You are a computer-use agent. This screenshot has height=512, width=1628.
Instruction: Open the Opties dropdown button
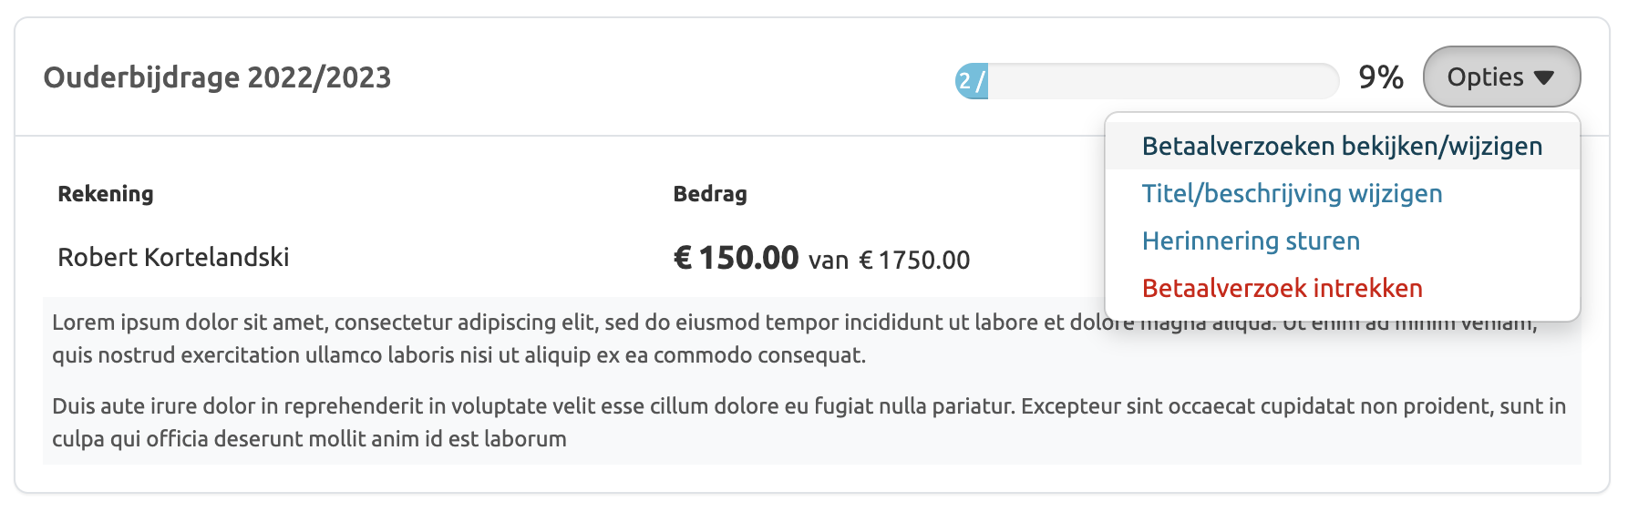pos(1500,77)
